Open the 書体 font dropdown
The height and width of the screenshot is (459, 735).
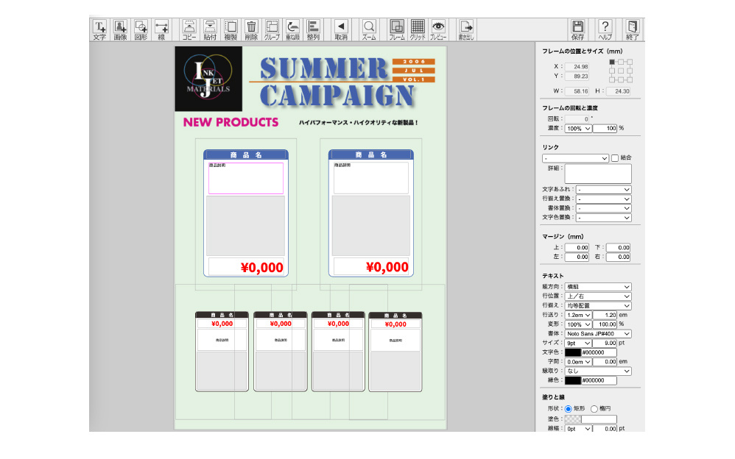(x=598, y=333)
